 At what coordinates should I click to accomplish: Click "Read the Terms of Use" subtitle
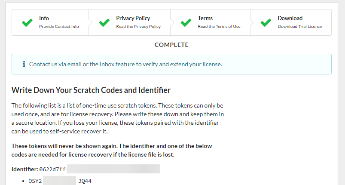[x=219, y=27]
